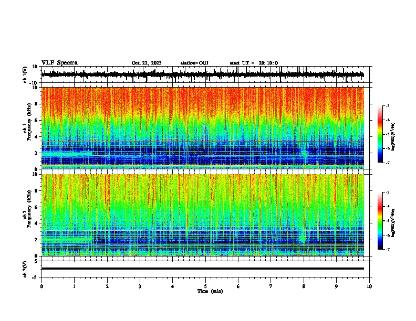The height and width of the screenshot is (321, 416).
Task: Click the '4' kHz tick on ch.2 frequency axis
Action: point(37,223)
